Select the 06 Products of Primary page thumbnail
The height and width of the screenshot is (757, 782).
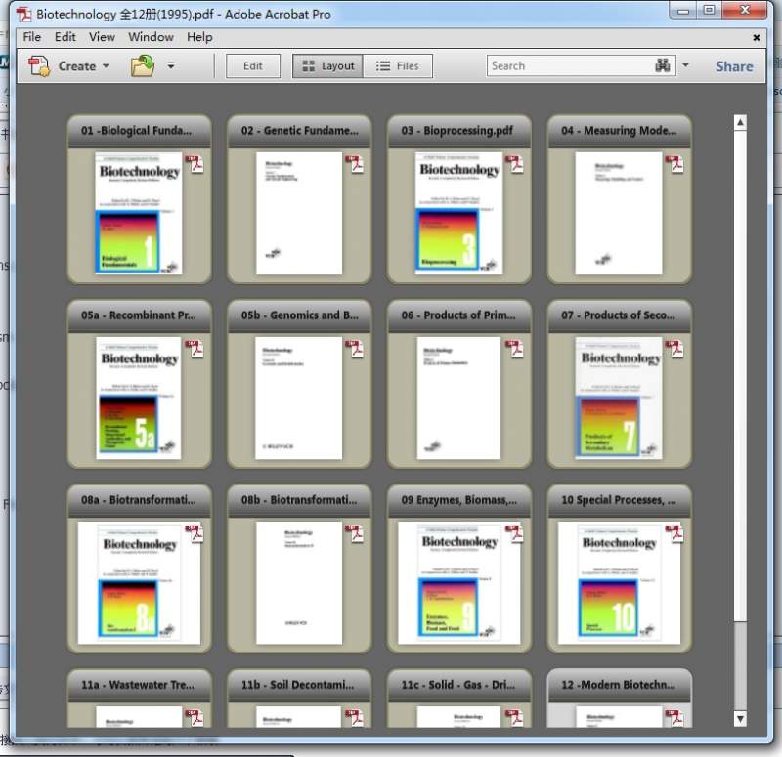458,399
